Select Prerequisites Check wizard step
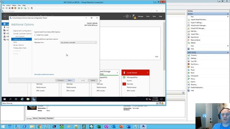The width and height of the screenshot is (230, 129). tap(20, 48)
